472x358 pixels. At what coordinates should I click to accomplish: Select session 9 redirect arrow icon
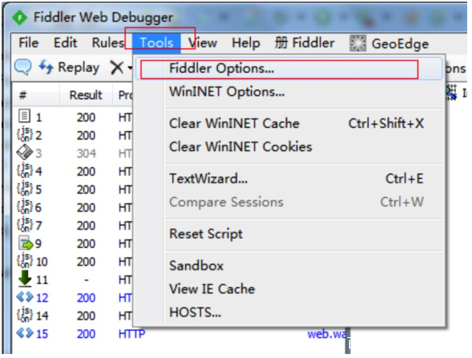pyautogui.click(x=25, y=243)
